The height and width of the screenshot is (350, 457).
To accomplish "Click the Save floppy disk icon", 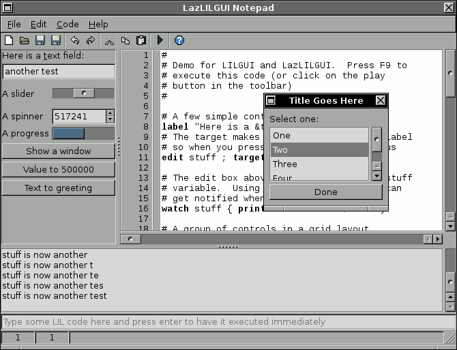I will [x=40, y=41].
